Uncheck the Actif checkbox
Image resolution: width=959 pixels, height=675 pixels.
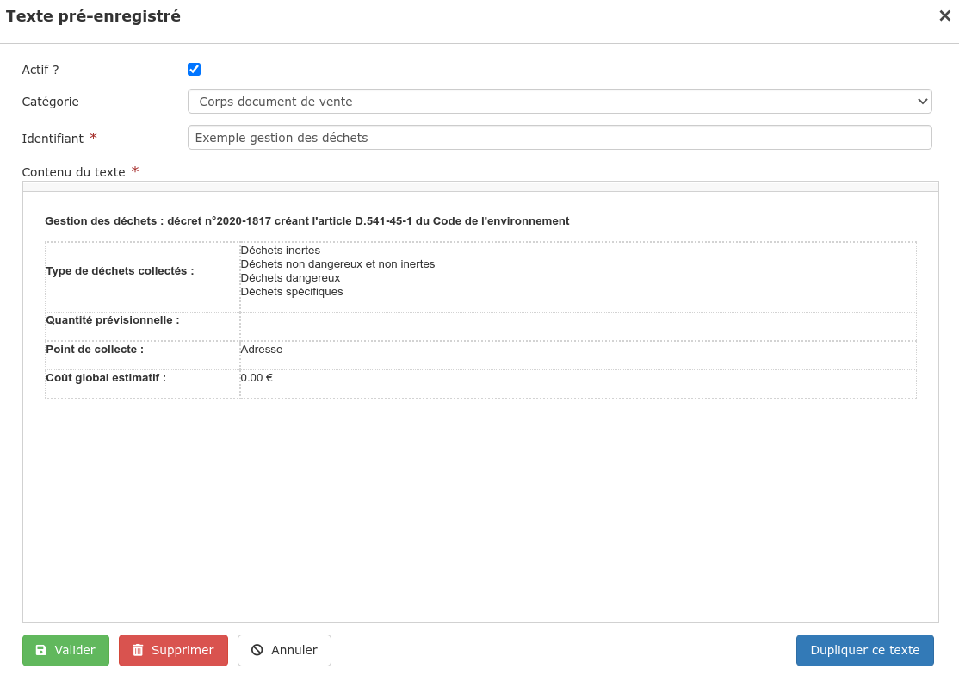(x=195, y=70)
